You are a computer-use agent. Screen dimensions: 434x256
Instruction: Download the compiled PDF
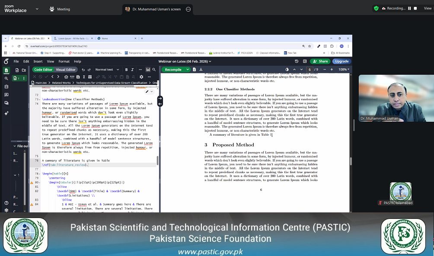(x=201, y=69)
